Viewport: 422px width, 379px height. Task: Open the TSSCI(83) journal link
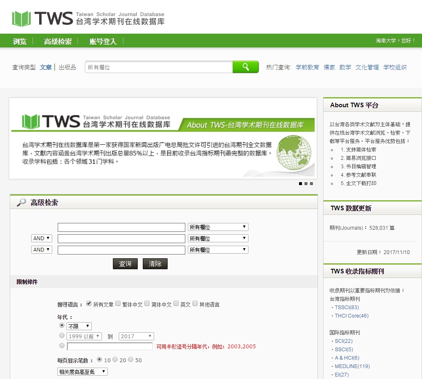coord(347,307)
